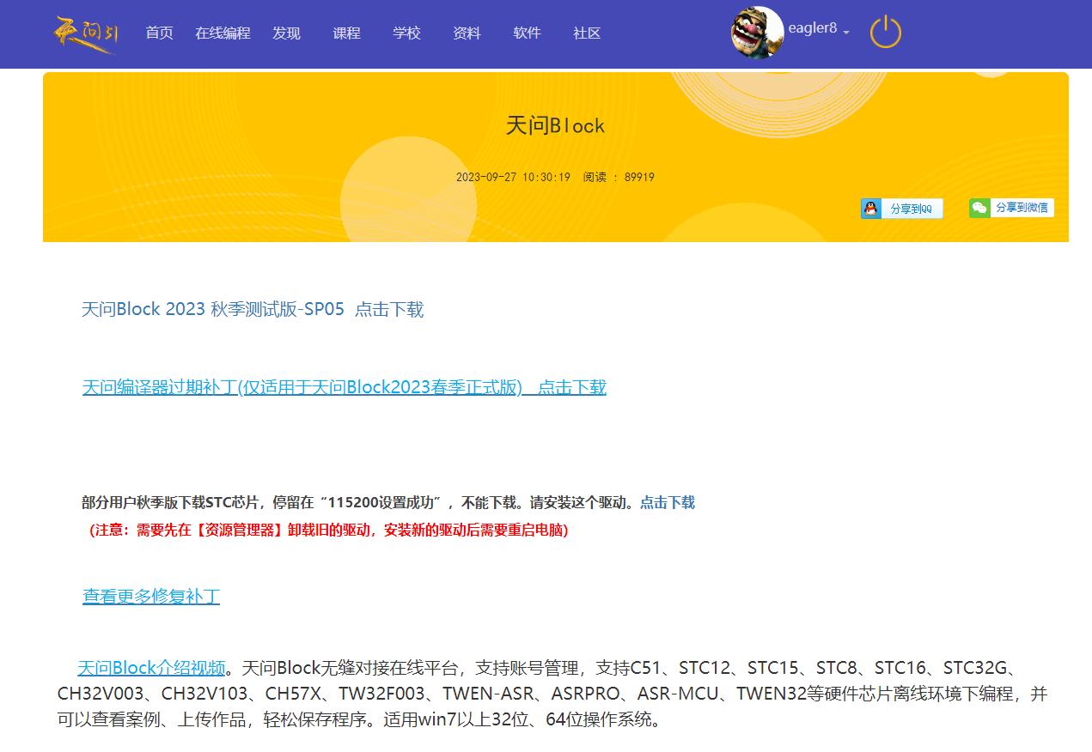Click the 天问Block page title
The width and height of the screenshot is (1092, 752).
pyautogui.click(x=555, y=125)
